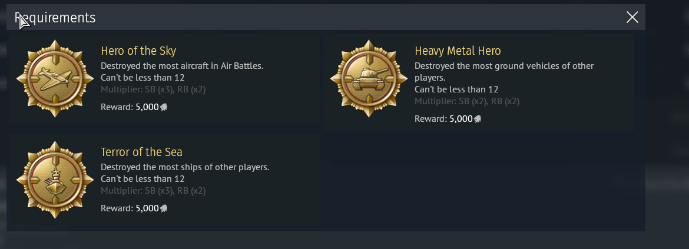Select the Heavy Metal Hero title
Screen dimensions: 689x249
458,51
